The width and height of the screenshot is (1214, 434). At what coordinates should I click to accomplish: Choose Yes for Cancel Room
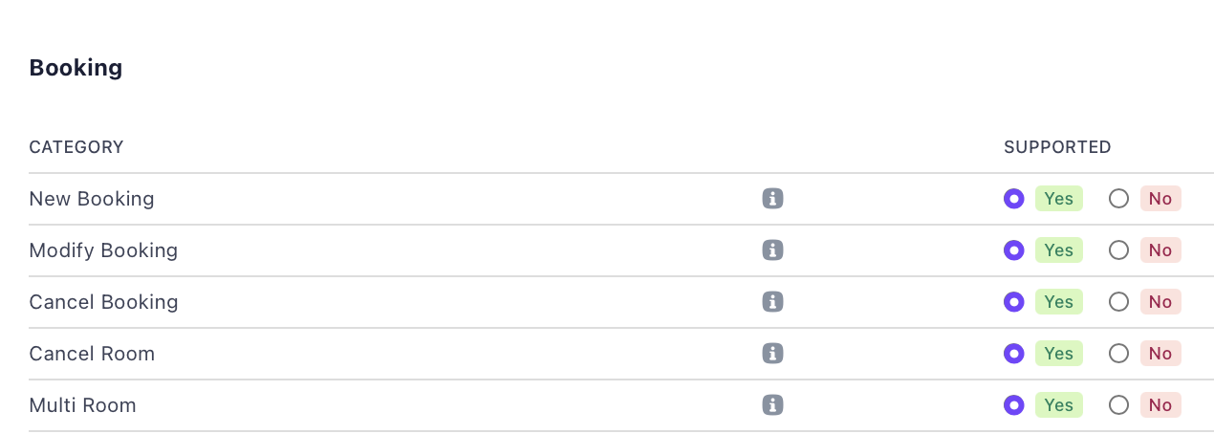pyautogui.click(x=1013, y=354)
